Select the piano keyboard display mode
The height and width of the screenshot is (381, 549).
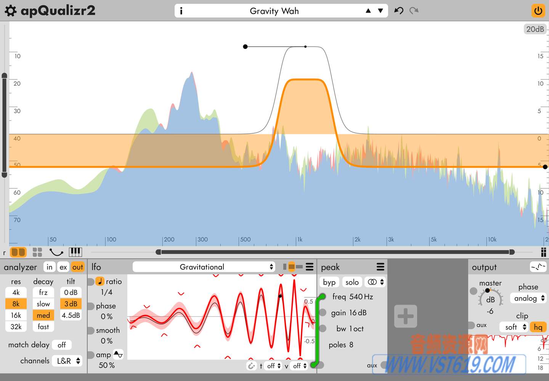pyautogui.click(x=75, y=252)
